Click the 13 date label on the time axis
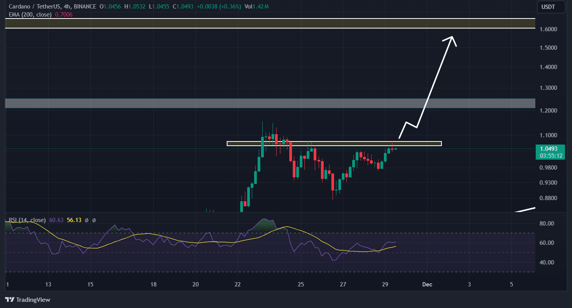Viewport: 572px width, 308px height. [48, 285]
